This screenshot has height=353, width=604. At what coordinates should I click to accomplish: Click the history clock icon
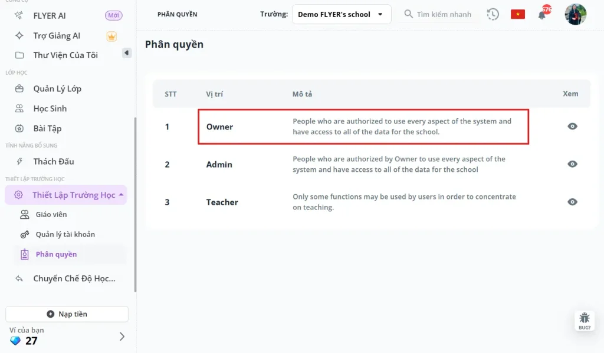(x=493, y=14)
